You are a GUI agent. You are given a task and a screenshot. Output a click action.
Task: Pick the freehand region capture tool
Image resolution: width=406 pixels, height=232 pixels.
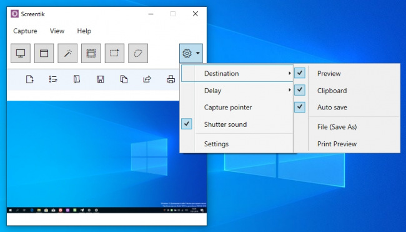(x=138, y=53)
